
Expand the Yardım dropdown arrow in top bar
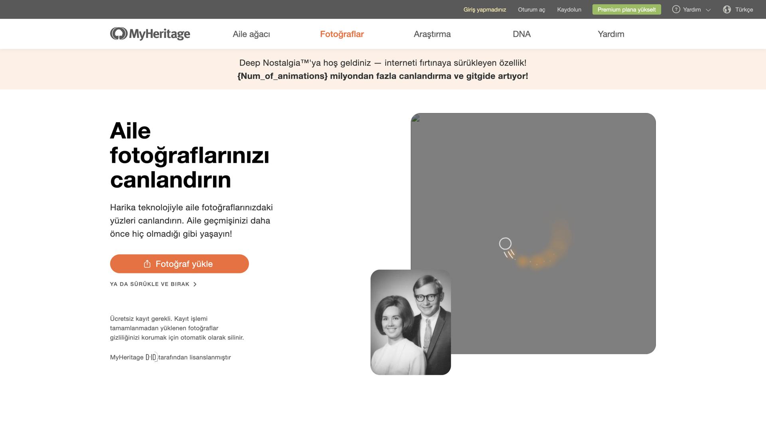point(708,10)
